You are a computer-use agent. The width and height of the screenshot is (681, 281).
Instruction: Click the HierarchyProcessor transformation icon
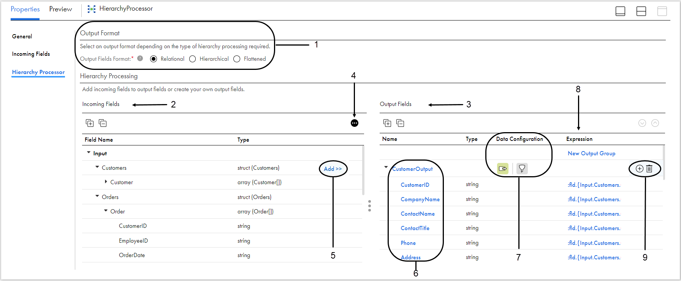(92, 9)
